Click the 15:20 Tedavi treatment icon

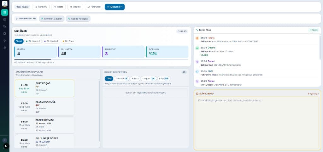tap(197, 81)
